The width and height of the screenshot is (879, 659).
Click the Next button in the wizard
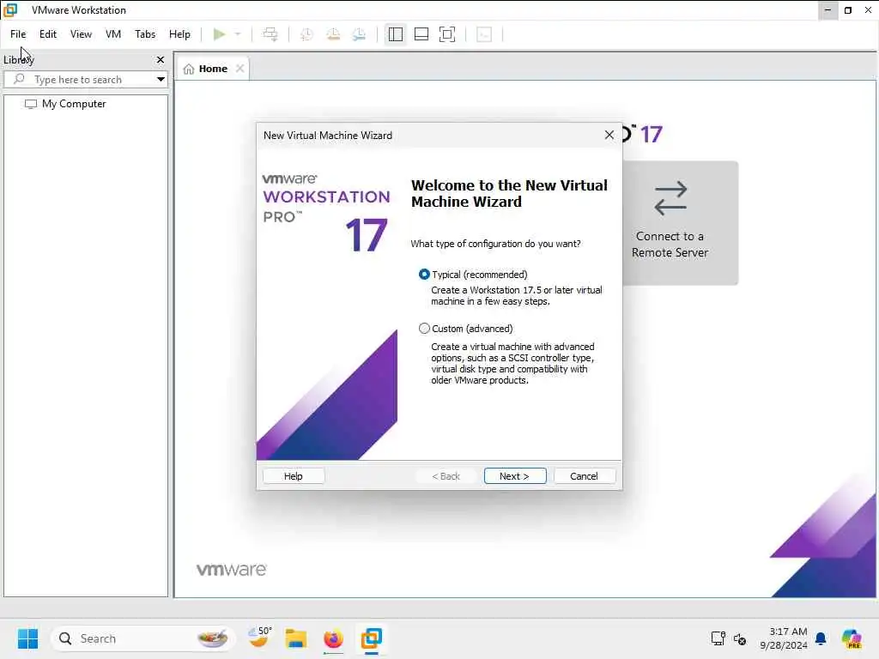click(x=515, y=475)
